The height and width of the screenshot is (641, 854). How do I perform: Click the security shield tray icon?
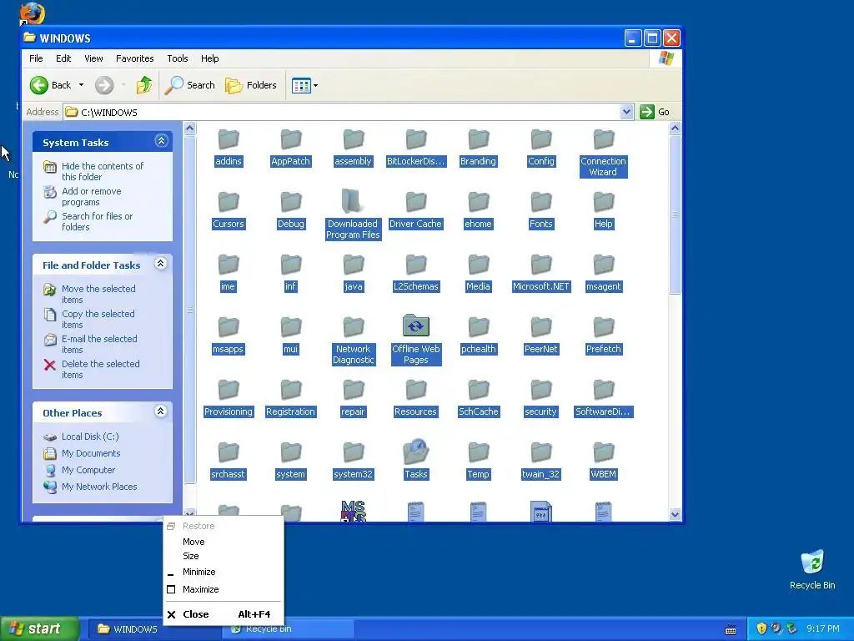(761, 628)
